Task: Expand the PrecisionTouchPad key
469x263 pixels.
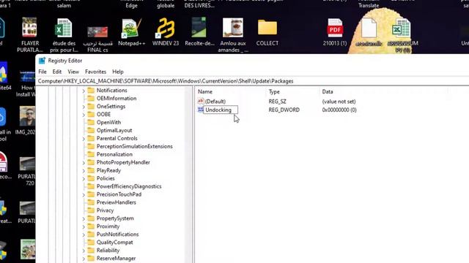Action: tap(84, 195)
